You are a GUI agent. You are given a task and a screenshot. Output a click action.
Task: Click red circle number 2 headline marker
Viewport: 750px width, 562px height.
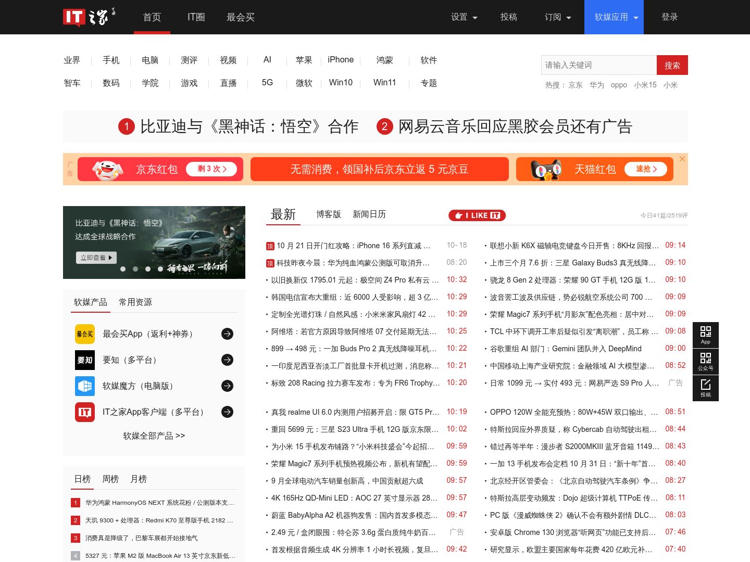pos(384,126)
